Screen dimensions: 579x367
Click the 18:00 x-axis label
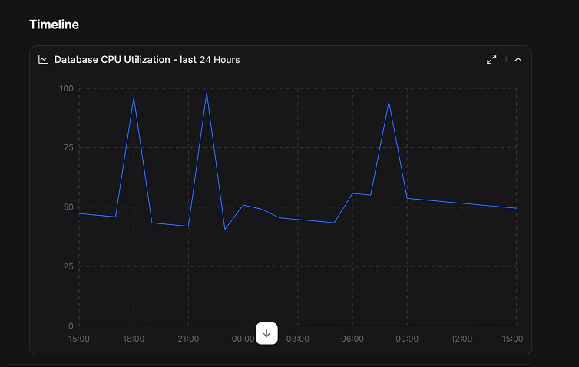click(134, 339)
